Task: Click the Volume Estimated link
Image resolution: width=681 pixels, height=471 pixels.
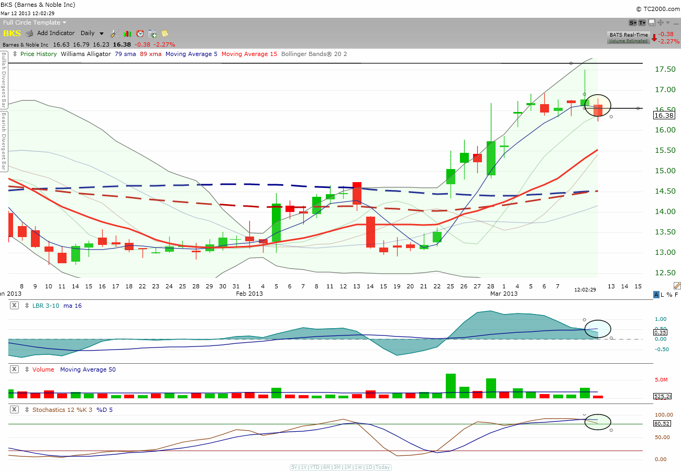Action: [x=628, y=41]
